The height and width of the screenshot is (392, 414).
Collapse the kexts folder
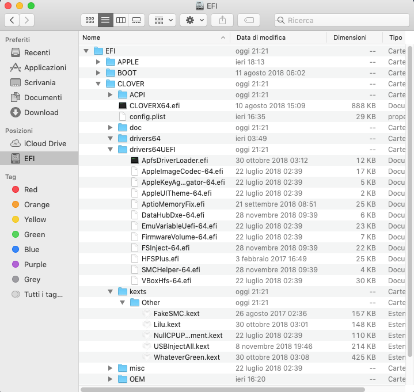(x=111, y=291)
